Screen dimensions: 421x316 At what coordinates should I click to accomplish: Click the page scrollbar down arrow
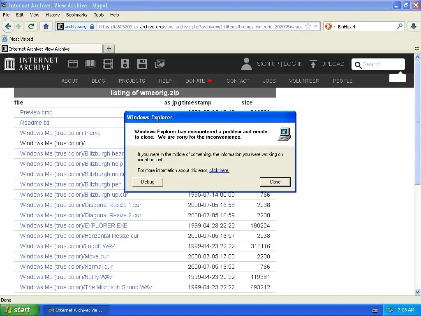coord(417,292)
